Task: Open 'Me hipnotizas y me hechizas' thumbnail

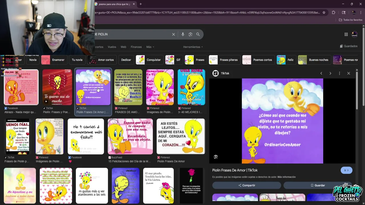Action: click(x=20, y=186)
